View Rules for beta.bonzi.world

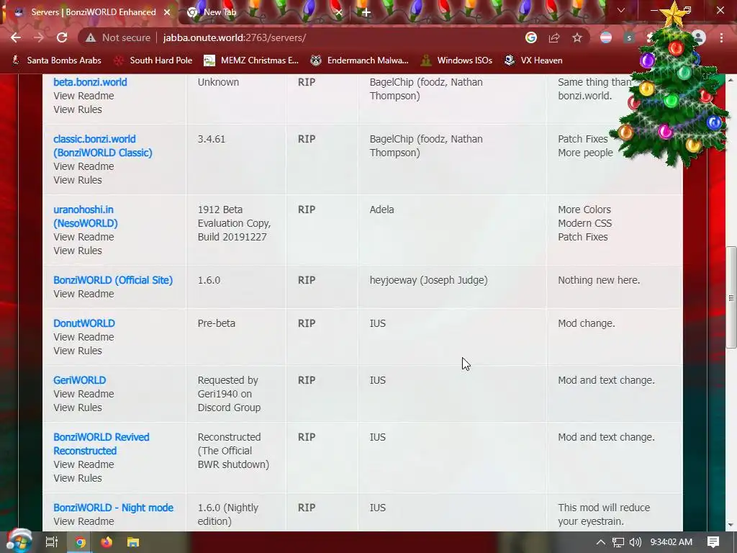tap(78, 109)
